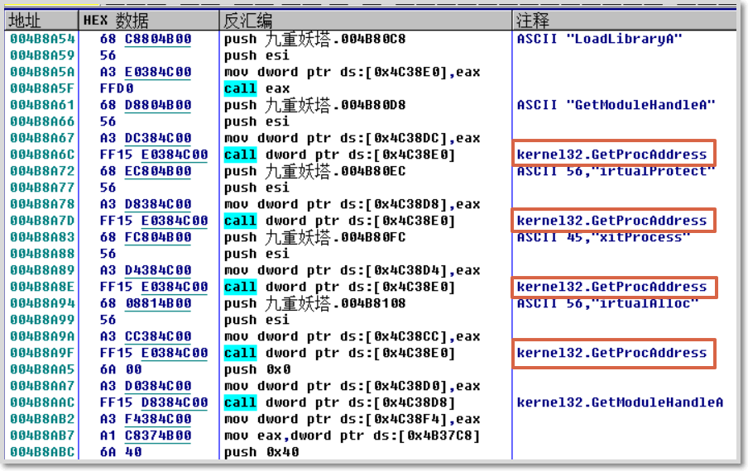Image resolution: width=748 pixels, height=471 pixels.
Task: Click "push 九重妖塔.004B80C8" instruction
Action: tap(315, 39)
